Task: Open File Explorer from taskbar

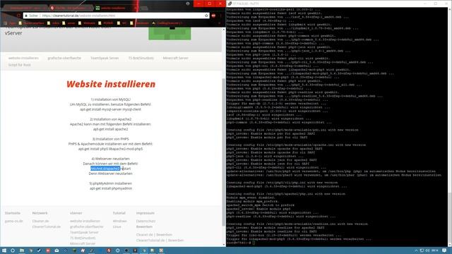Action: click(22, 250)
